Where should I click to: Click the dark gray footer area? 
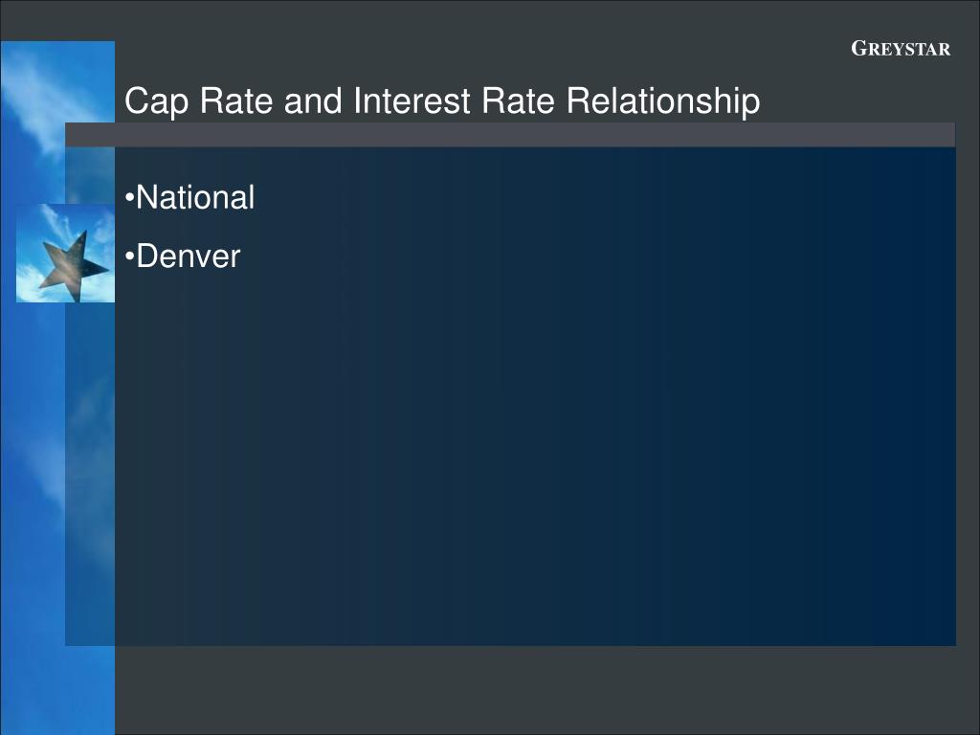[546, 690]
